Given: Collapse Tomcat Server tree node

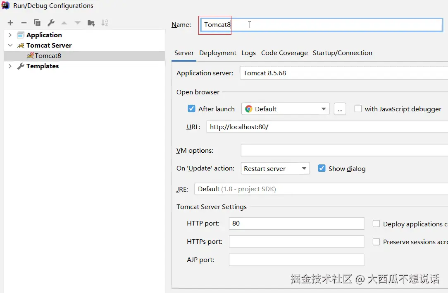Looking at the screenshot, I should (x=10, y=45).
